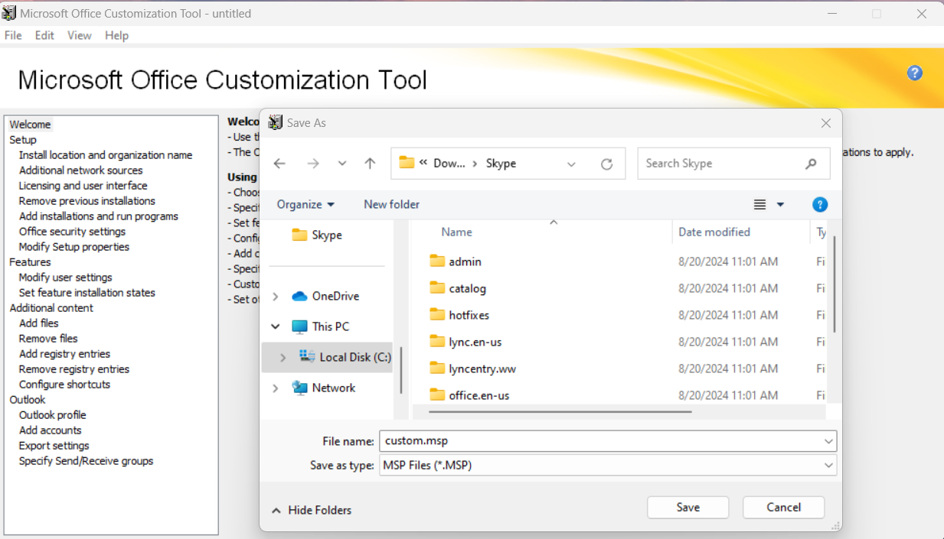Open the Organize dropdown menu
Viewport: 944px width, 539px height.
(305, 204)
